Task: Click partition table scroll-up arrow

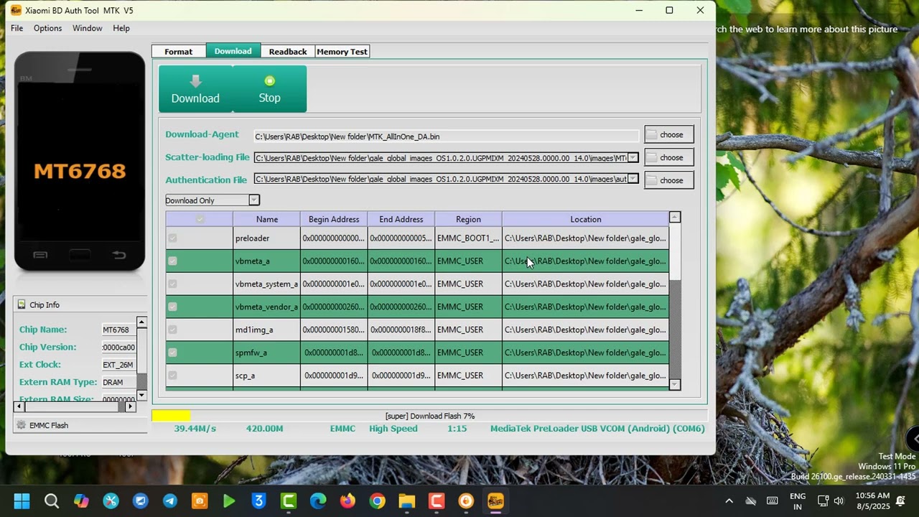Action: [674, 217]
